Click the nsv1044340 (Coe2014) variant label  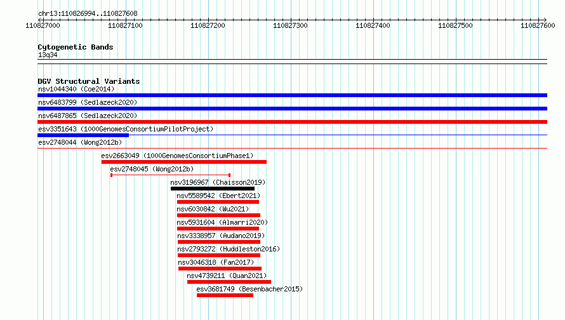[x=76, y=89]
